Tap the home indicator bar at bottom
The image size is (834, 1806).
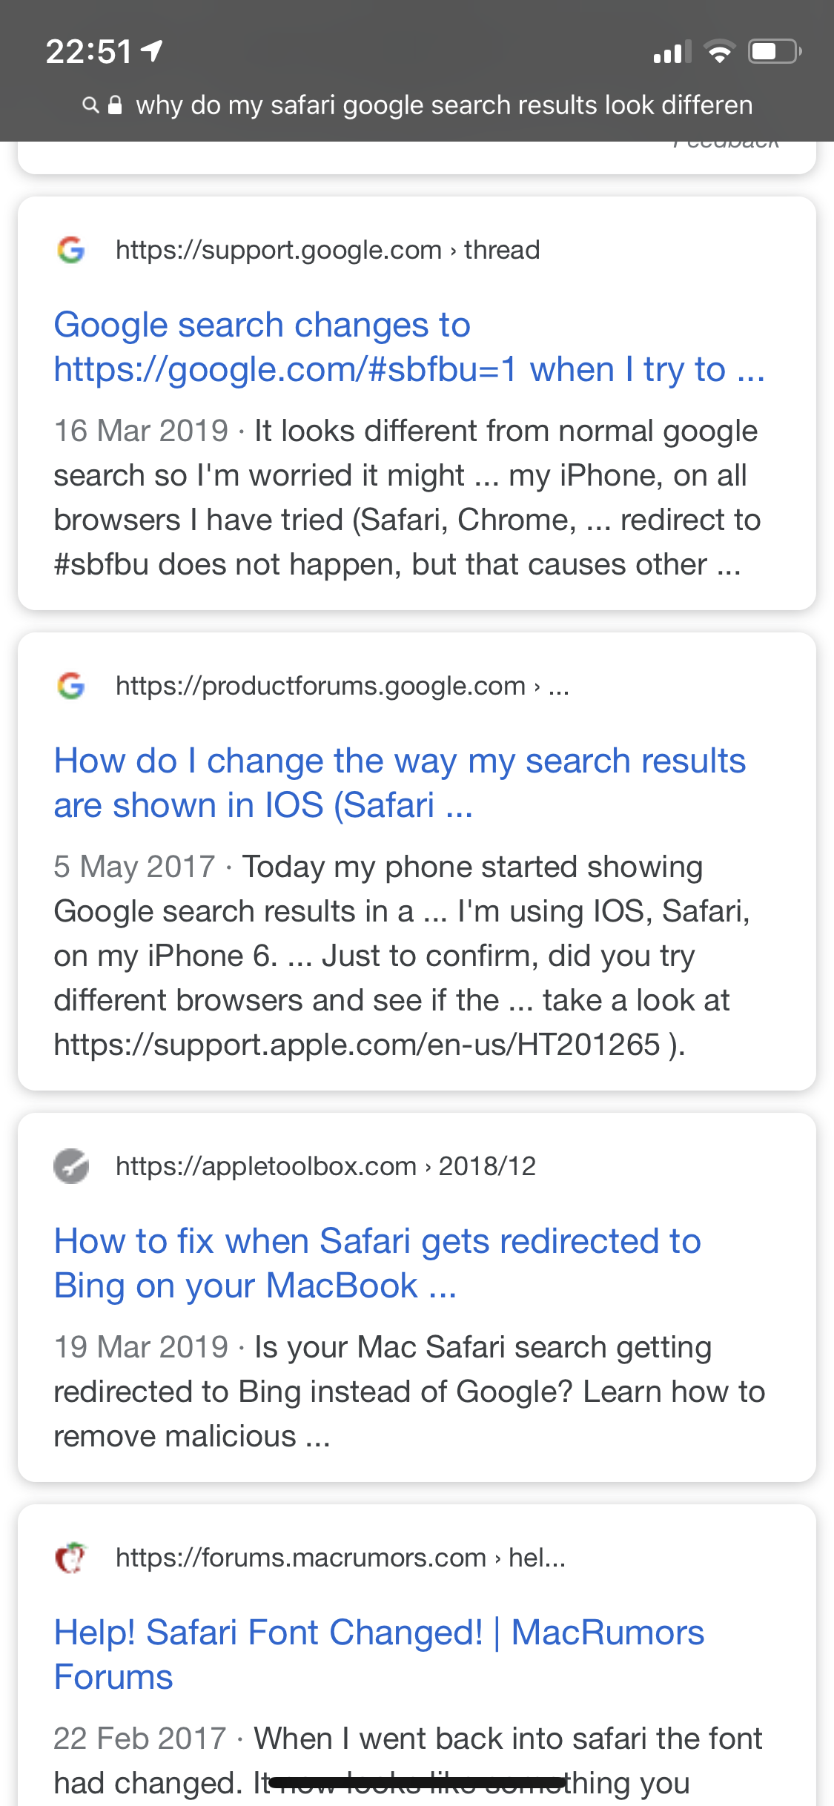click(x=417, y=1782)
